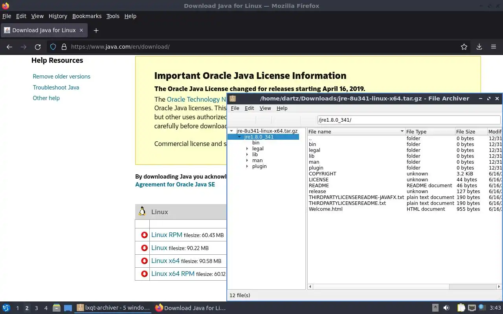The height and width of the screenshot is (314, 503).
Task: Click the padlock site security icon
Action: (x=64, y=47)
